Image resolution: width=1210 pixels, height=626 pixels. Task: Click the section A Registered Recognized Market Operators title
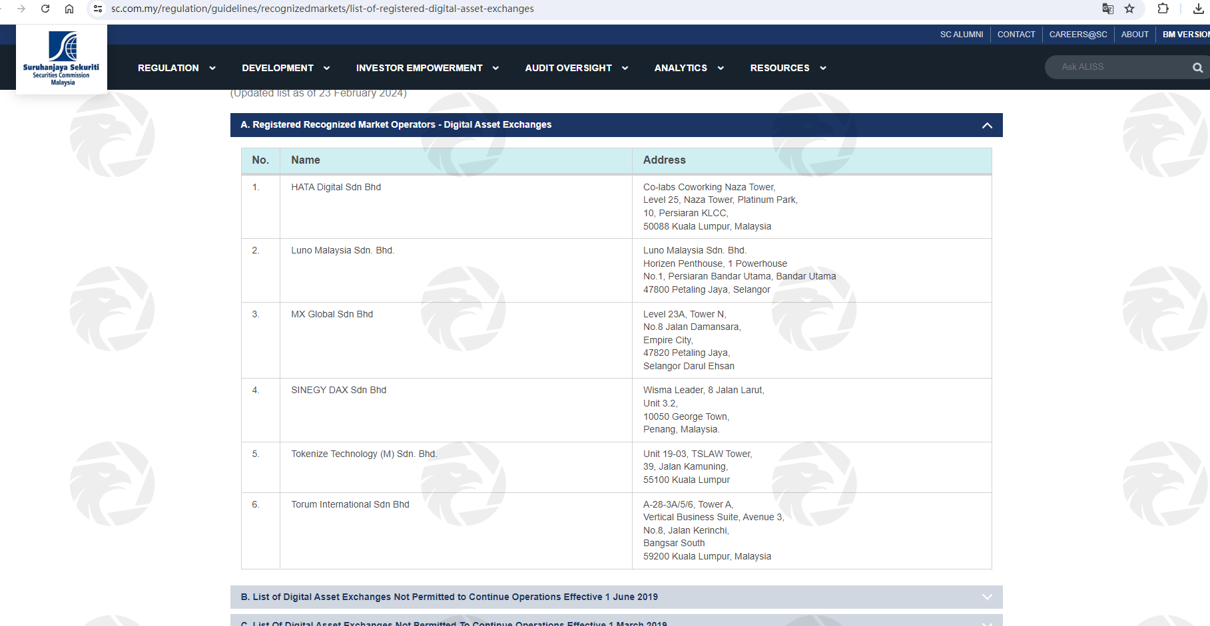396,124
